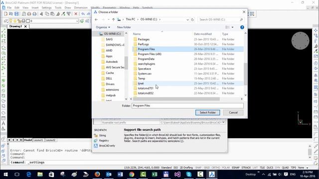Show hidden taskbar tray icons
This screenshot has height=179, width=319.
264,175
